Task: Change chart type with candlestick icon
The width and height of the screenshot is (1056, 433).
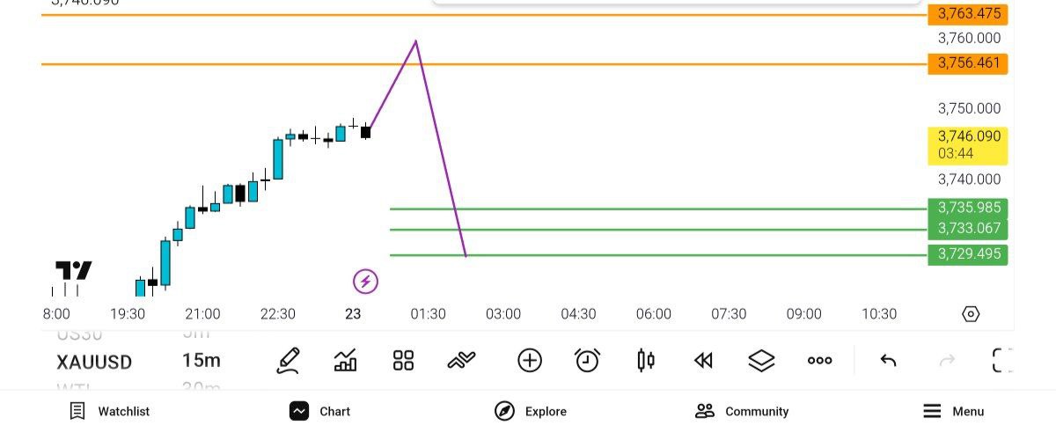Action: coord(646,360)
